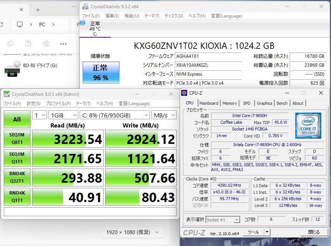Open ファイル(F) menu in CrystalDiskMark

(12, 104)
